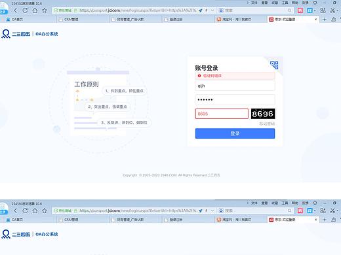Open the home page in the lower browser window
The image size is (341, 255).
[x=35, y=211]
